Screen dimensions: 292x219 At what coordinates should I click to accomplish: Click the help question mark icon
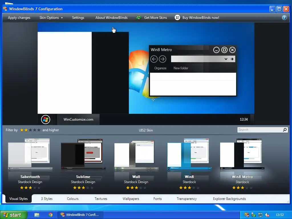pos(284,17)
